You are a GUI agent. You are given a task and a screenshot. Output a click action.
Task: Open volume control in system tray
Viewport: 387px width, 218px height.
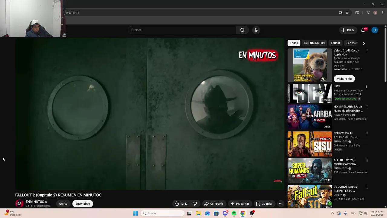point(366,213)
